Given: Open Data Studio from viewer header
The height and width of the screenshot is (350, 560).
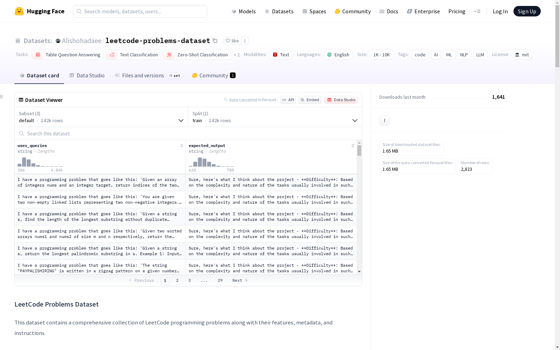Looking at the screenshot, I should coord(341,100).
